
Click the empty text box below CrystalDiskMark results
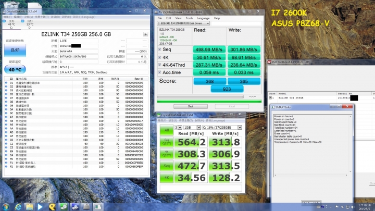click(x=201, y=188)
